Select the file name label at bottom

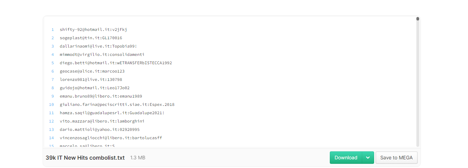tap(85, 158)
